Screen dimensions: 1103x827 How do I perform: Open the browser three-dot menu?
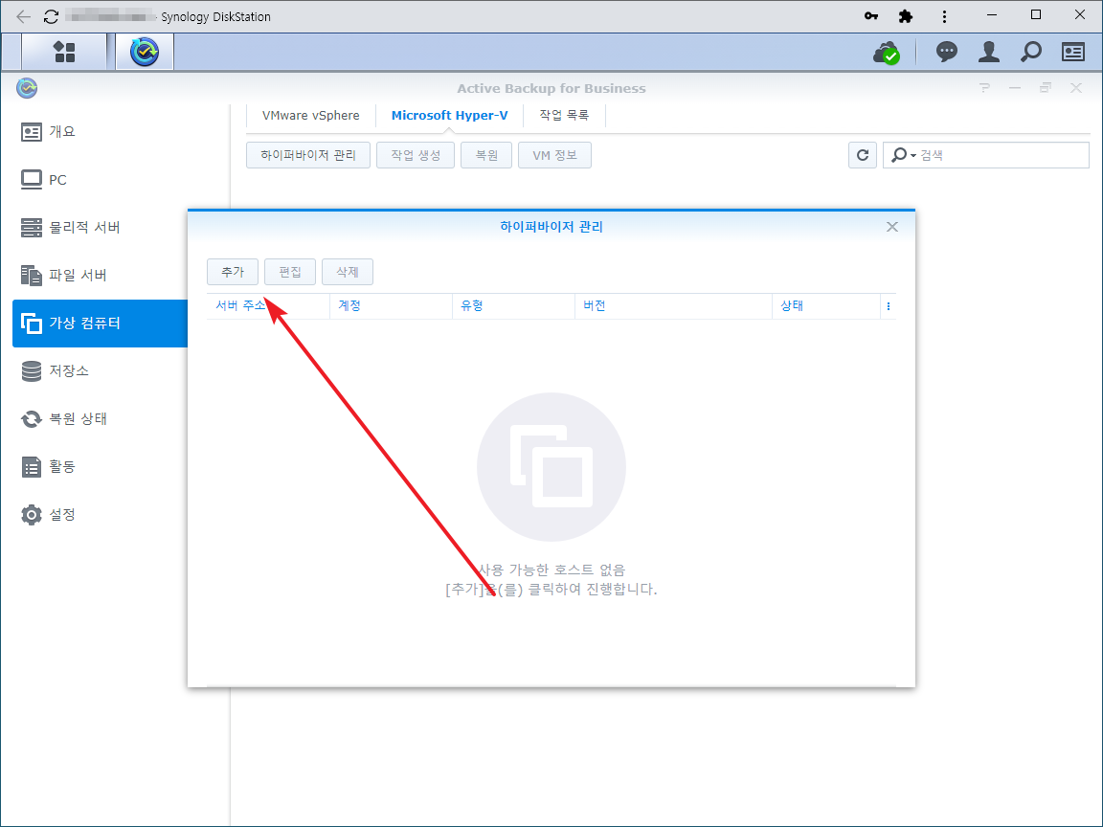(x=944, y=16)
